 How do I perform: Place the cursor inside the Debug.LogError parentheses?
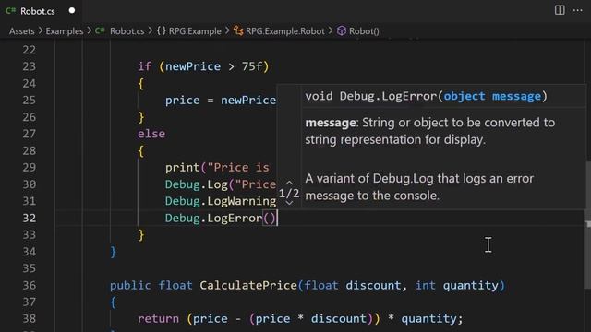[269, 218]
